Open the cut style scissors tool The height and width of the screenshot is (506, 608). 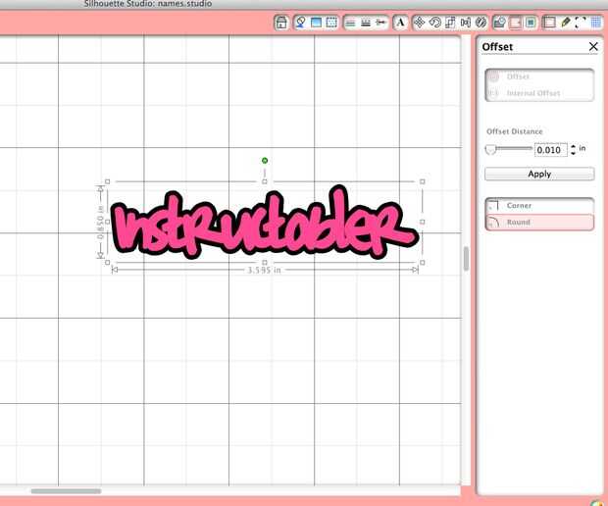381,23
